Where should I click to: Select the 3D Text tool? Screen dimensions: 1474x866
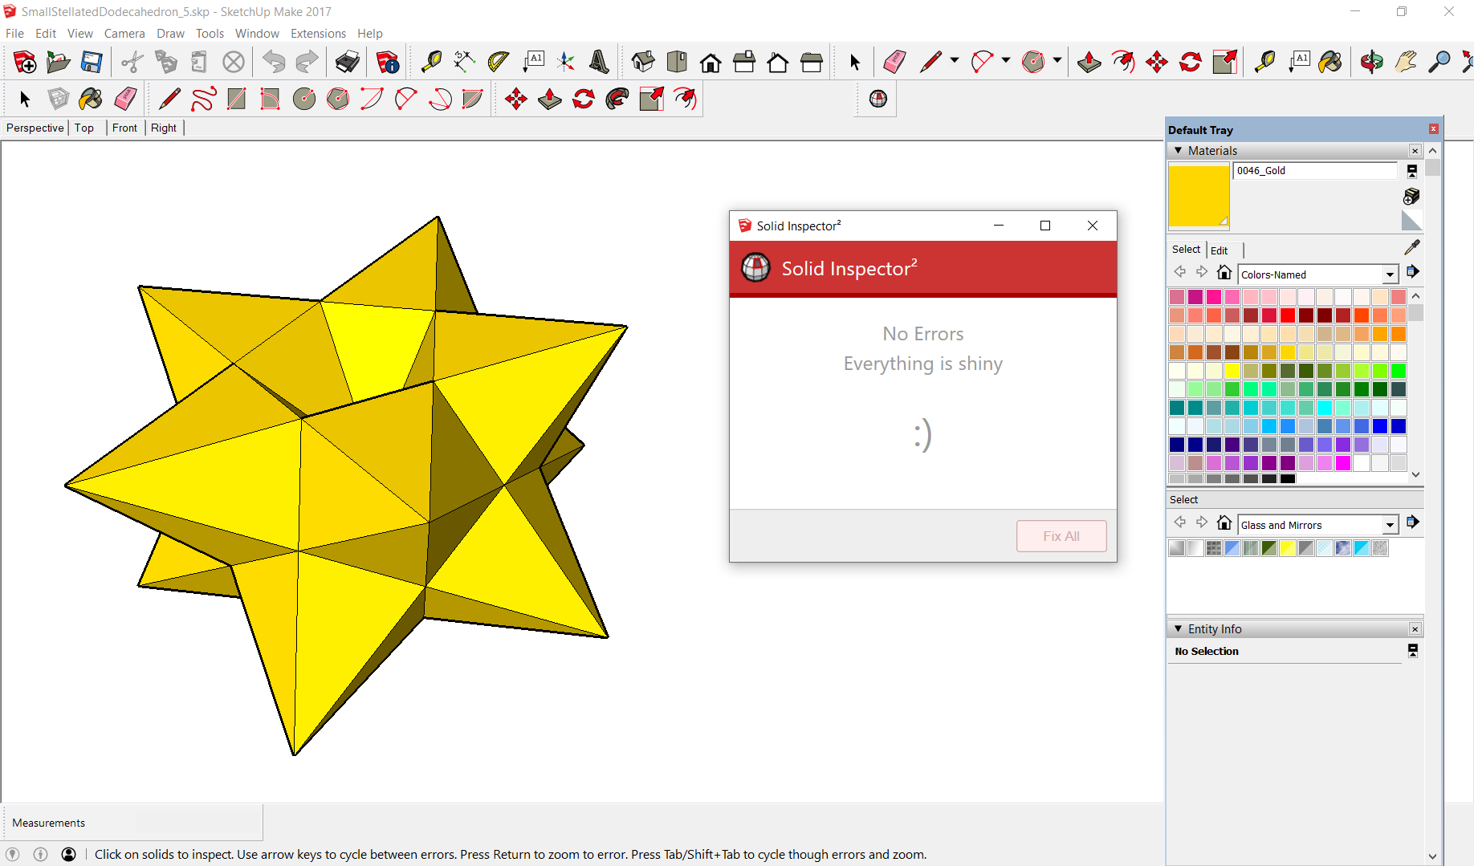pyautogui.click(x=599, y=62)
